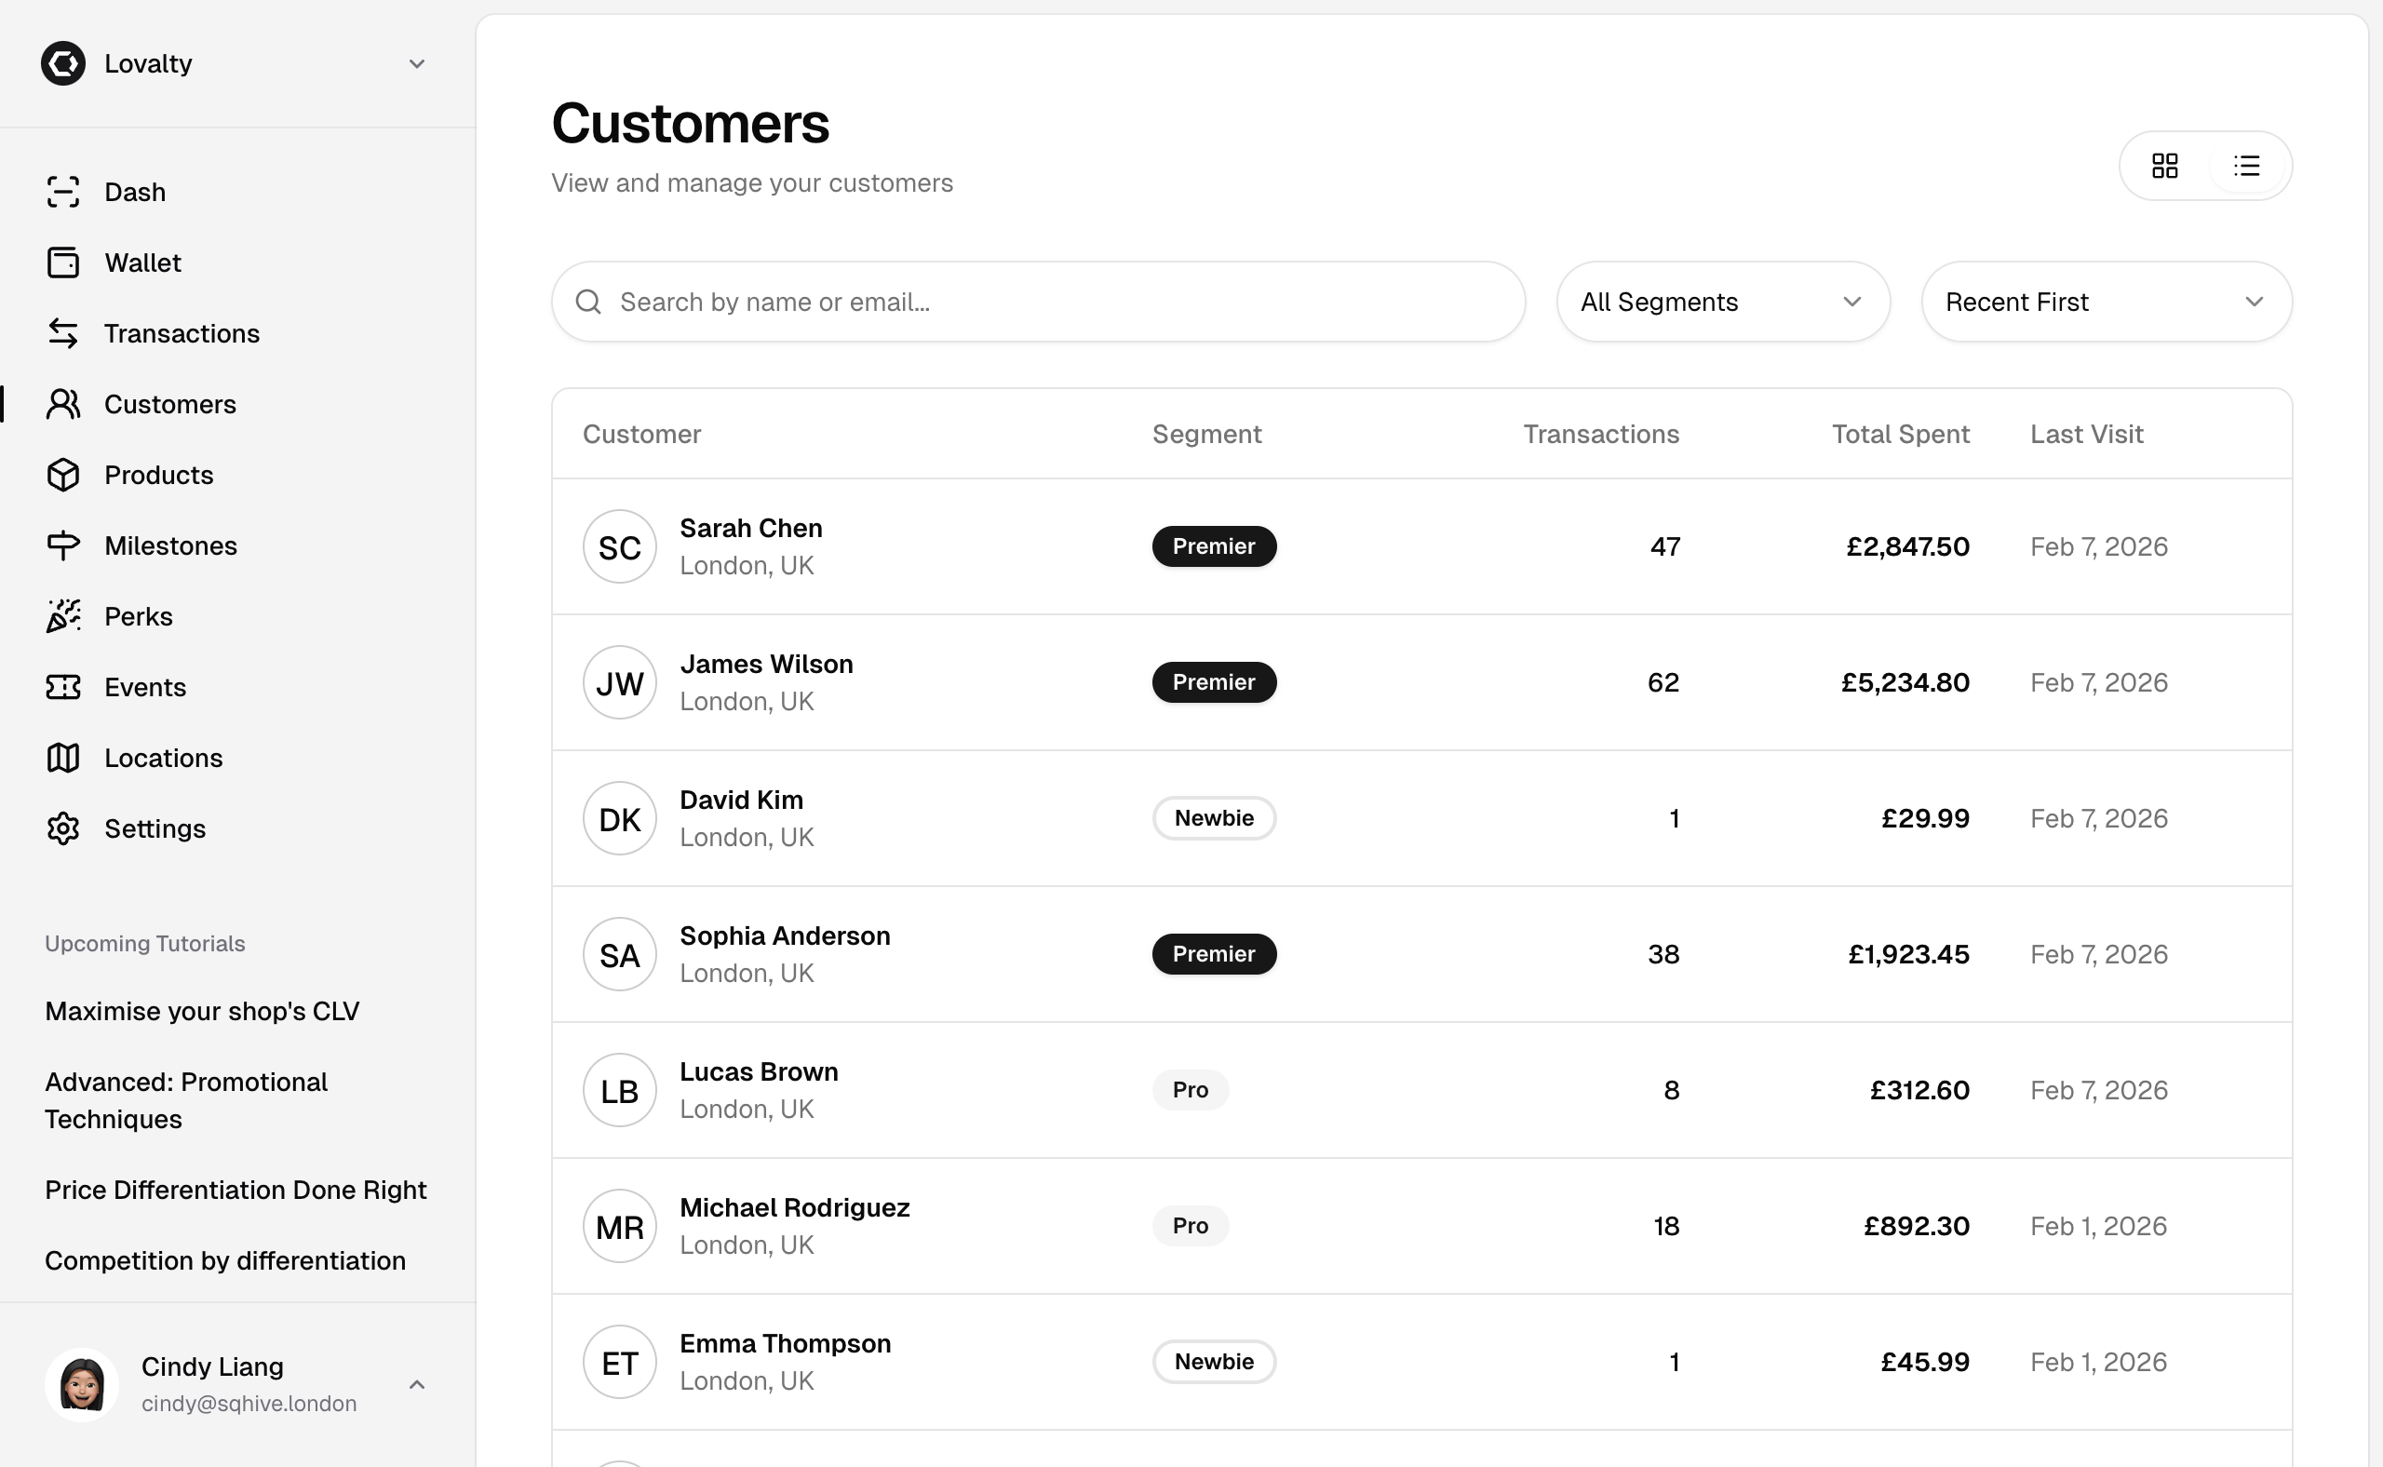2383x1467 pixels.
Task: Click the Settings gear icon
Action: click(x=63, y=829)
